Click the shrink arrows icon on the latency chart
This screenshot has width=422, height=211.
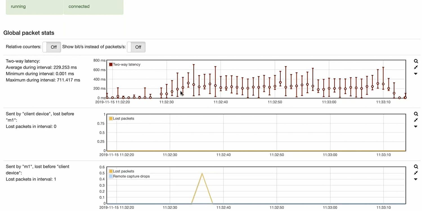coord(416,68)
